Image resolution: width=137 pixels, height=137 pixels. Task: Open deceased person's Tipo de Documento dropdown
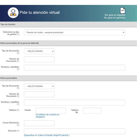click(39, 51)
